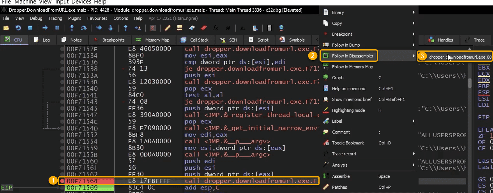
Task: Expand the Analysis submenu arrow
Action: click(x=413, y=165)
